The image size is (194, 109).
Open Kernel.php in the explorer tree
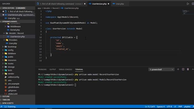15,30
